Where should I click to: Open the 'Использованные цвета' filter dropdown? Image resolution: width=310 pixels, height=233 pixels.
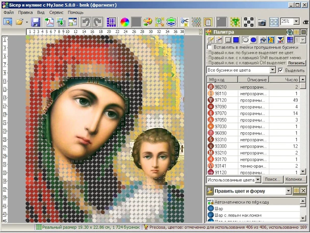pos(258,180)
